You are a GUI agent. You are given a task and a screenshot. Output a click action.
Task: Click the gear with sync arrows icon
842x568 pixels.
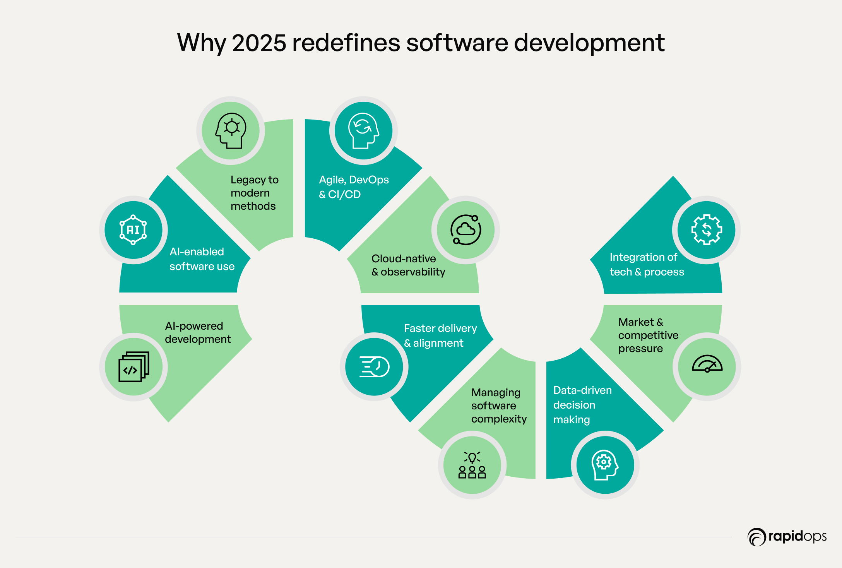click(x=707, y=230)
